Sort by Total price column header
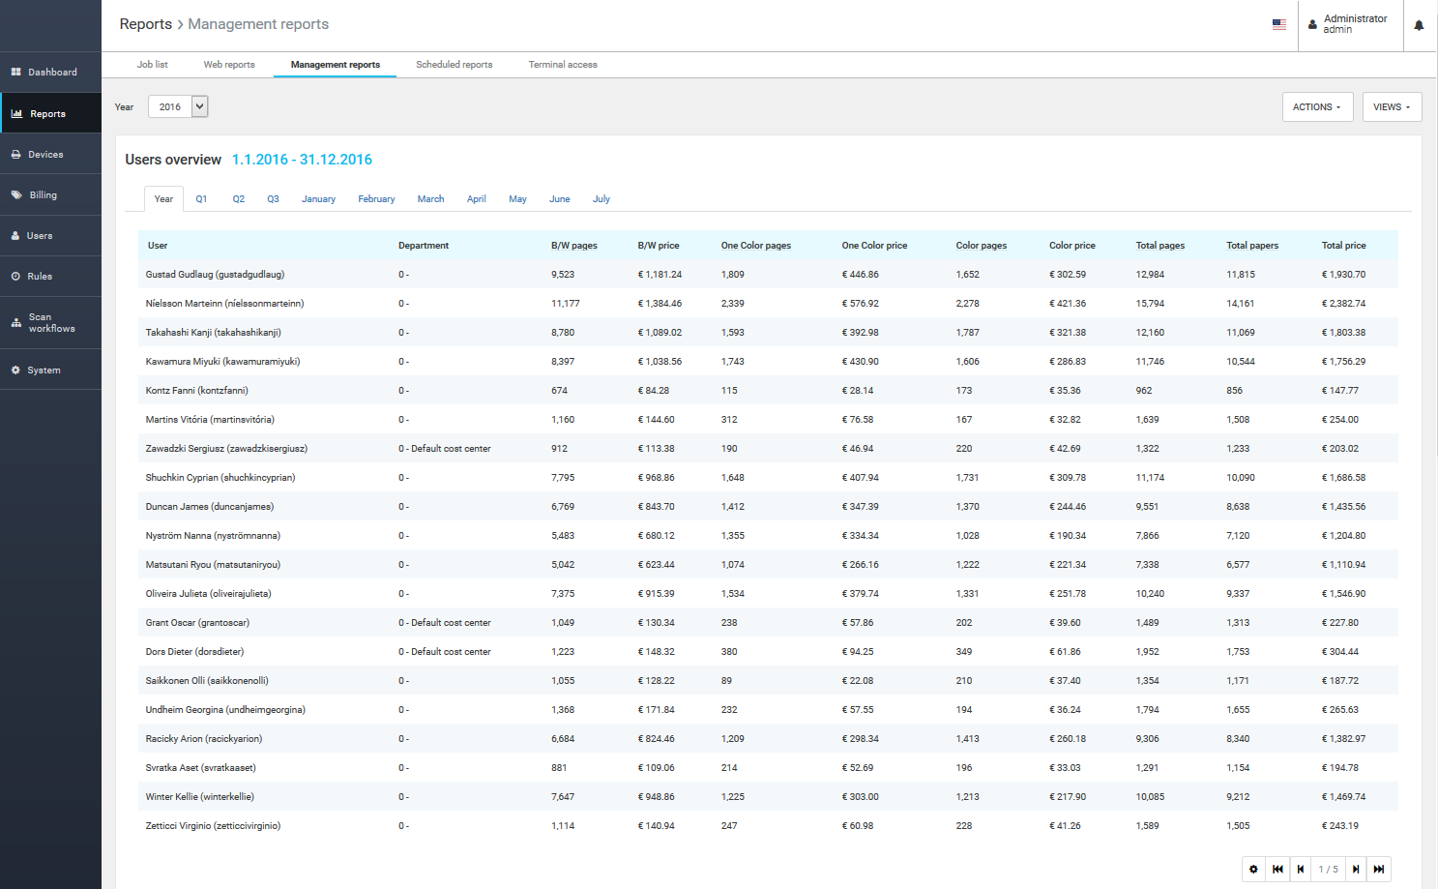1438x889 pixels. 1343,246
